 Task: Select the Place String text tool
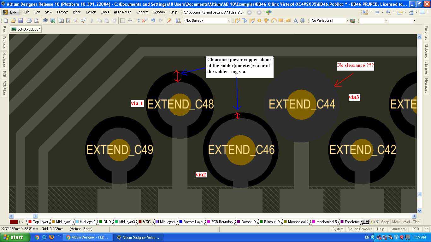point(296,20)
